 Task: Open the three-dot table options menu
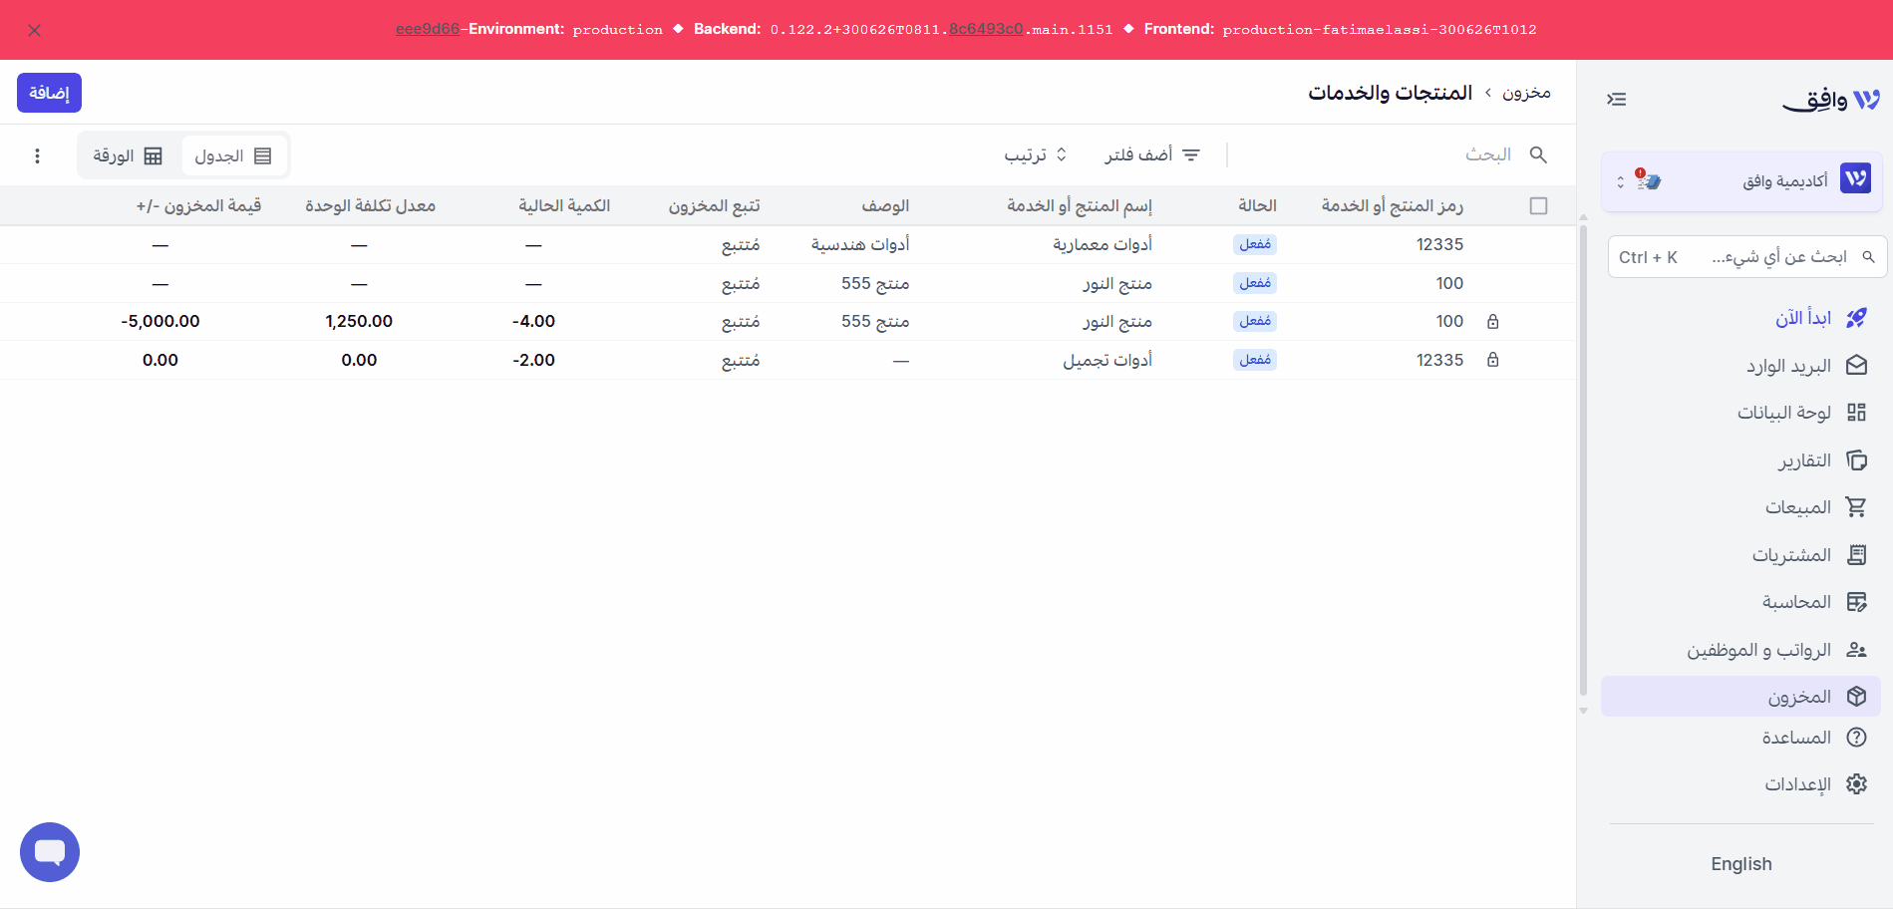[x=38, y=155]
